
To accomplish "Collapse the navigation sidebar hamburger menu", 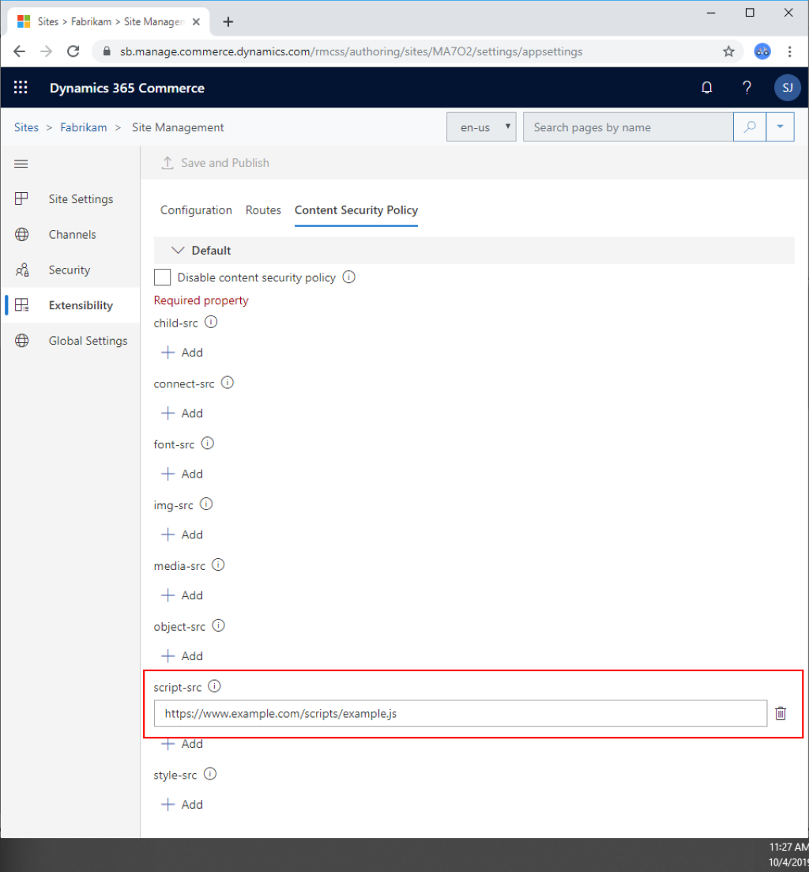I will click(x=21, y=164).
